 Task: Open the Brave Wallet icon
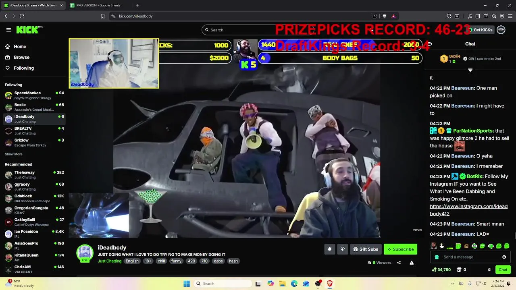click(x=486, y=16)
